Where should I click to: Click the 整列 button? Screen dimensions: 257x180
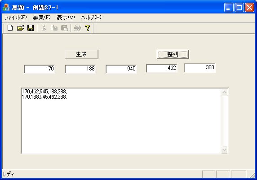click(x=173, y=54)
